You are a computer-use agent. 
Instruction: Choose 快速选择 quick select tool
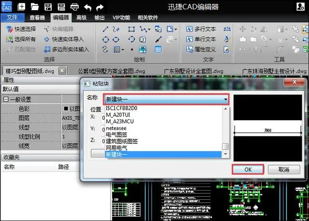coord(21,29)
